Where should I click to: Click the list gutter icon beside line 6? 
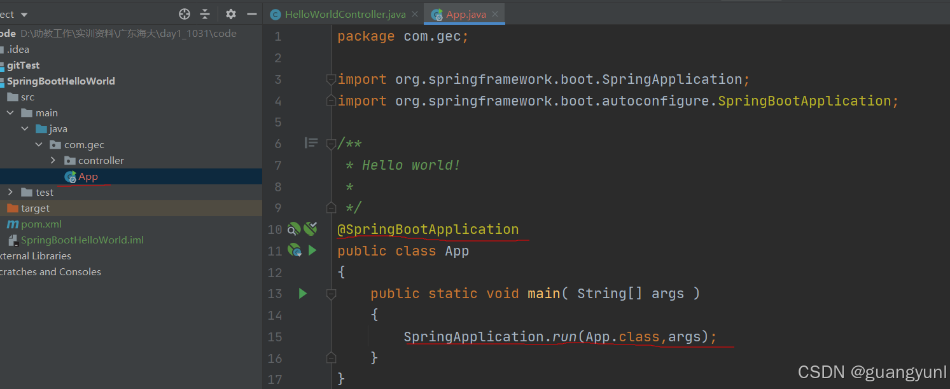311,142
